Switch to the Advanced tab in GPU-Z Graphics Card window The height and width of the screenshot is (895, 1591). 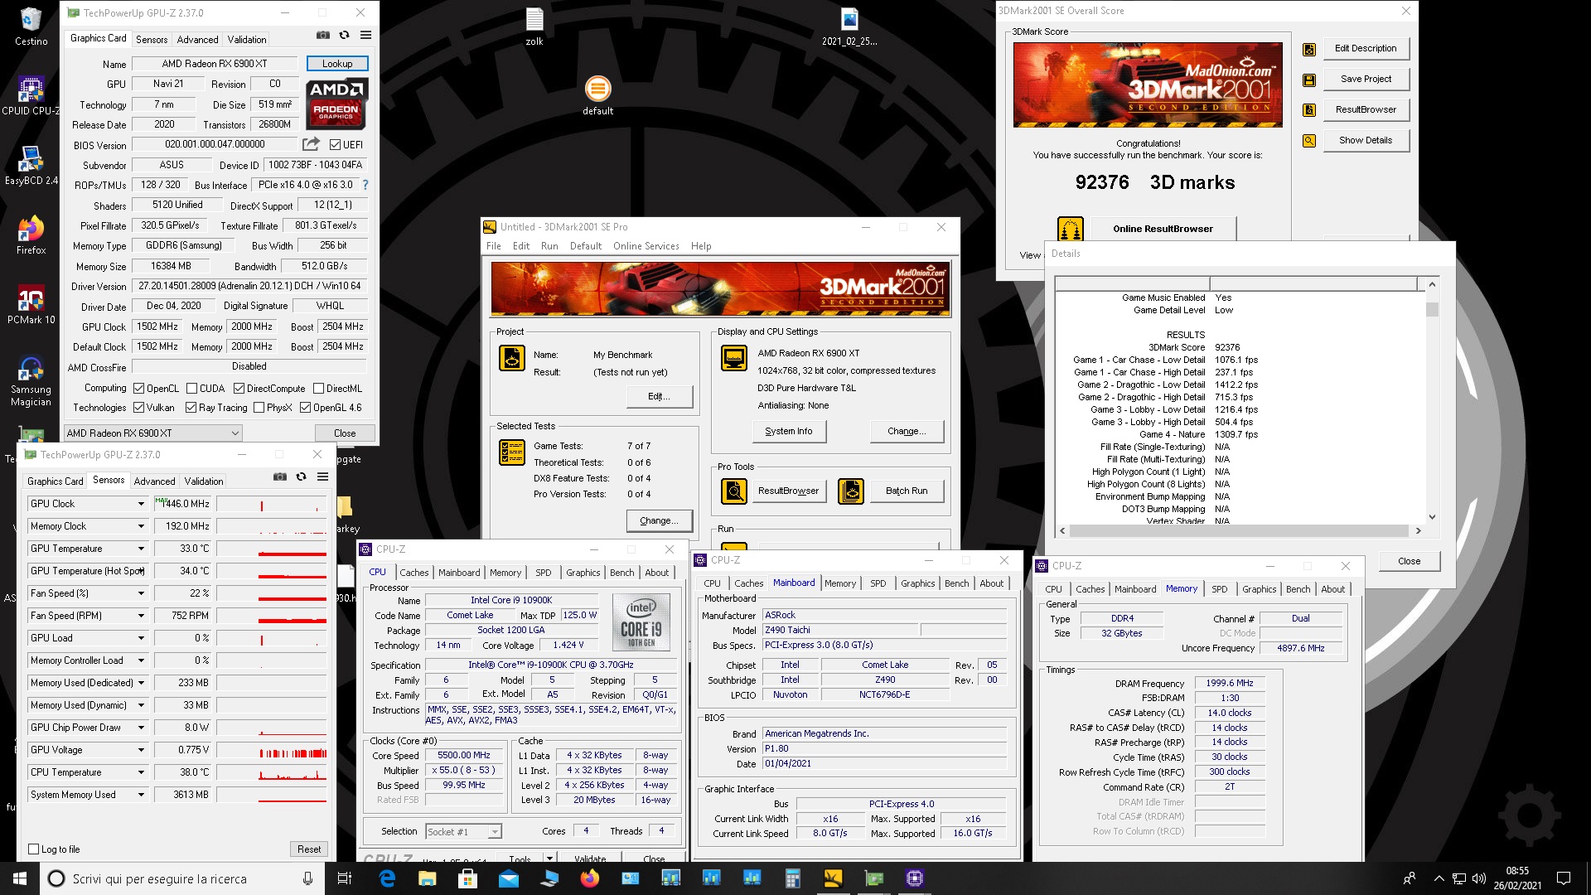click(x=197, y=39)
